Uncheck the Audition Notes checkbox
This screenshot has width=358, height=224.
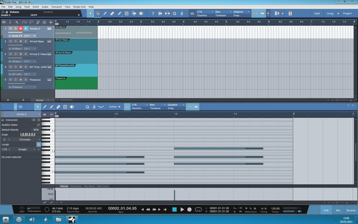coord(38,125)
